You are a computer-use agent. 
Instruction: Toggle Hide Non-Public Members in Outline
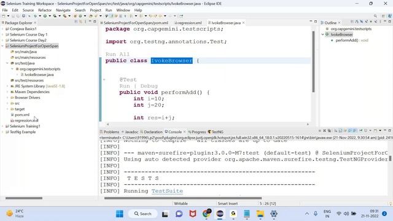coord(371,22)
